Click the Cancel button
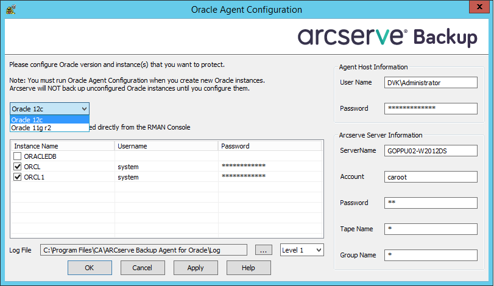Viewport: 494px width, 286px height. click(x=143, y=268)
